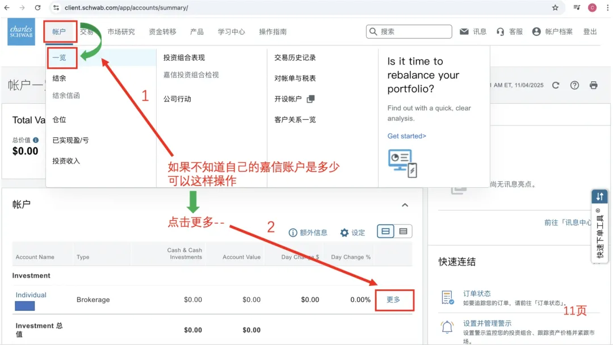This screenshot has width=613, height=345.
Task: Open the quick trade tool arrows icon
Action: point(600,196)
